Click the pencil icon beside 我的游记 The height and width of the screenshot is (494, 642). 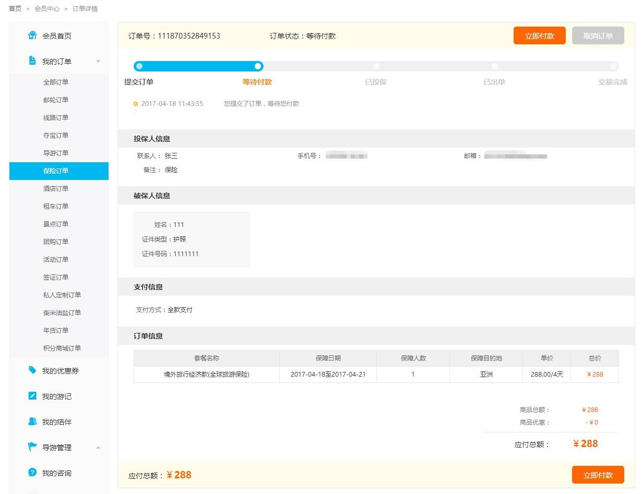coord(32,396)
